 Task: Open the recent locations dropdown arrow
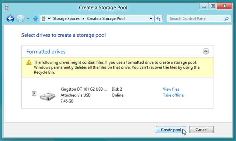pyautogui.click(x=28, y=19)
